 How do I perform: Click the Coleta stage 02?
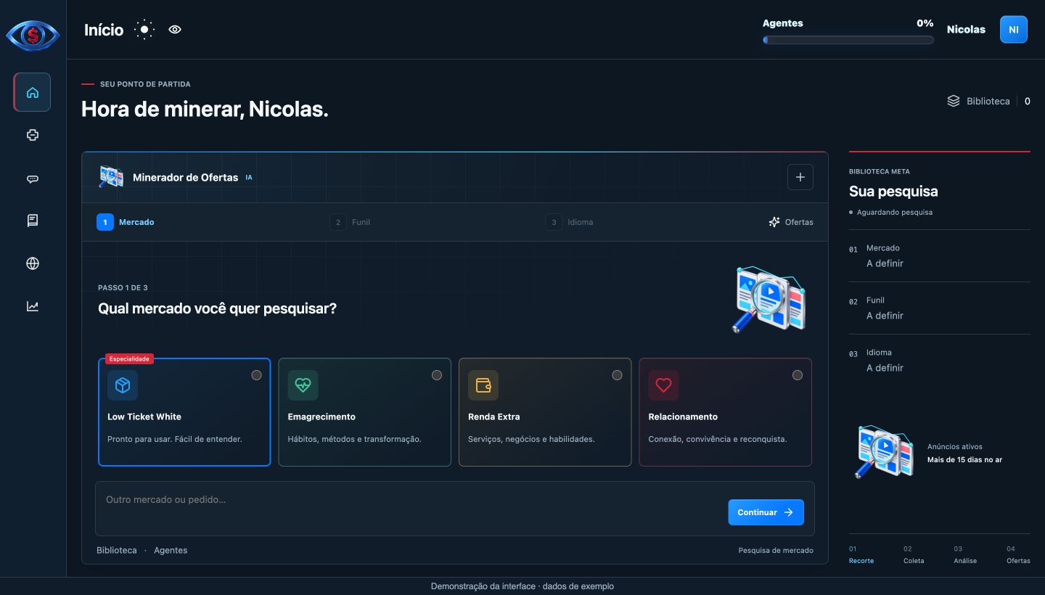tap(914, 555)
